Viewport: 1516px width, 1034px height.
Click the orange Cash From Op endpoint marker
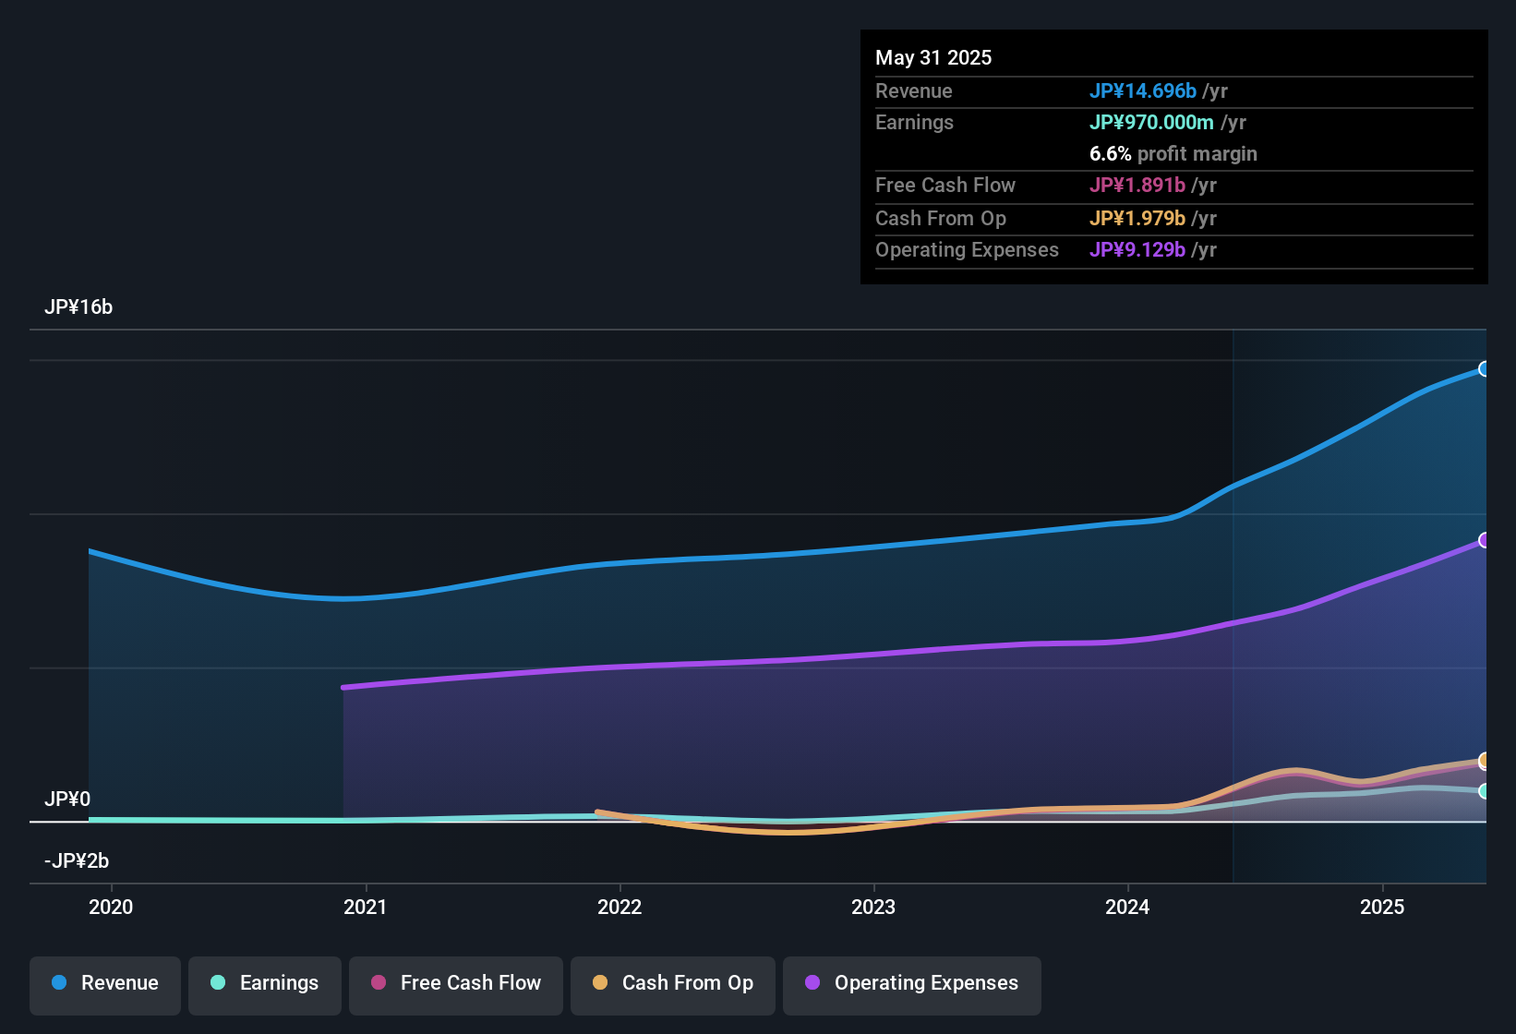click(1485, 761)
